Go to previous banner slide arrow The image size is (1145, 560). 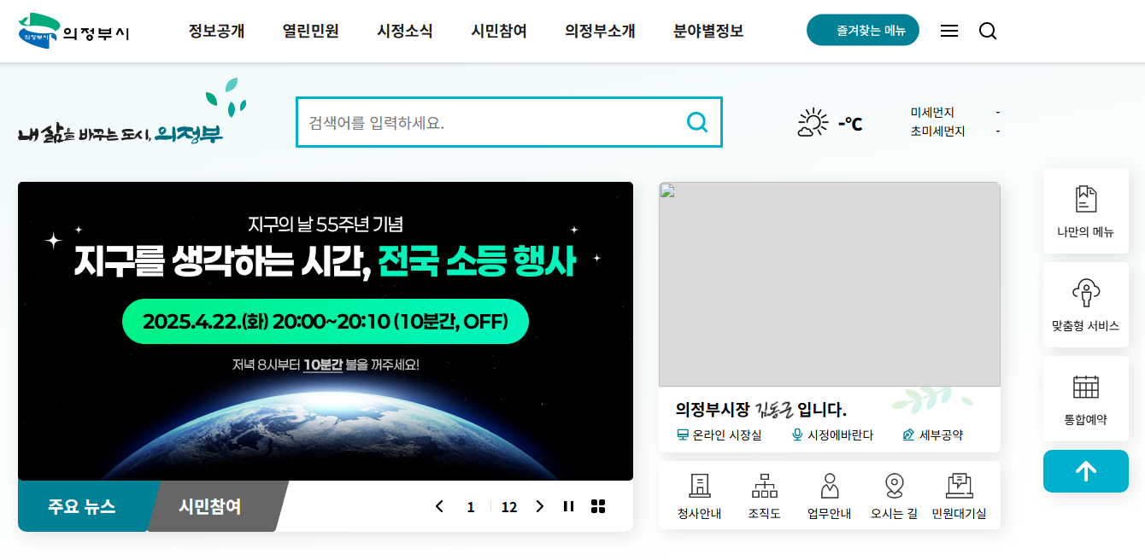click(x=439, y=506)
